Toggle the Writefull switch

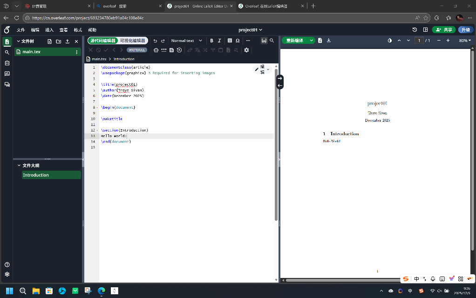click(136, 50)
